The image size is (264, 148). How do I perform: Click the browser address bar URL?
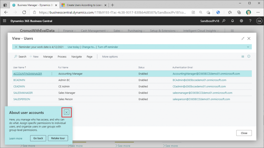click(x=112, y=12)
